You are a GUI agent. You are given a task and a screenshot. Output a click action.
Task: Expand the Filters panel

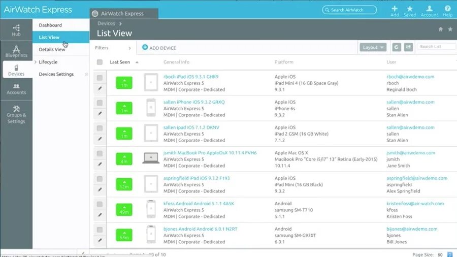click(129, 48)
